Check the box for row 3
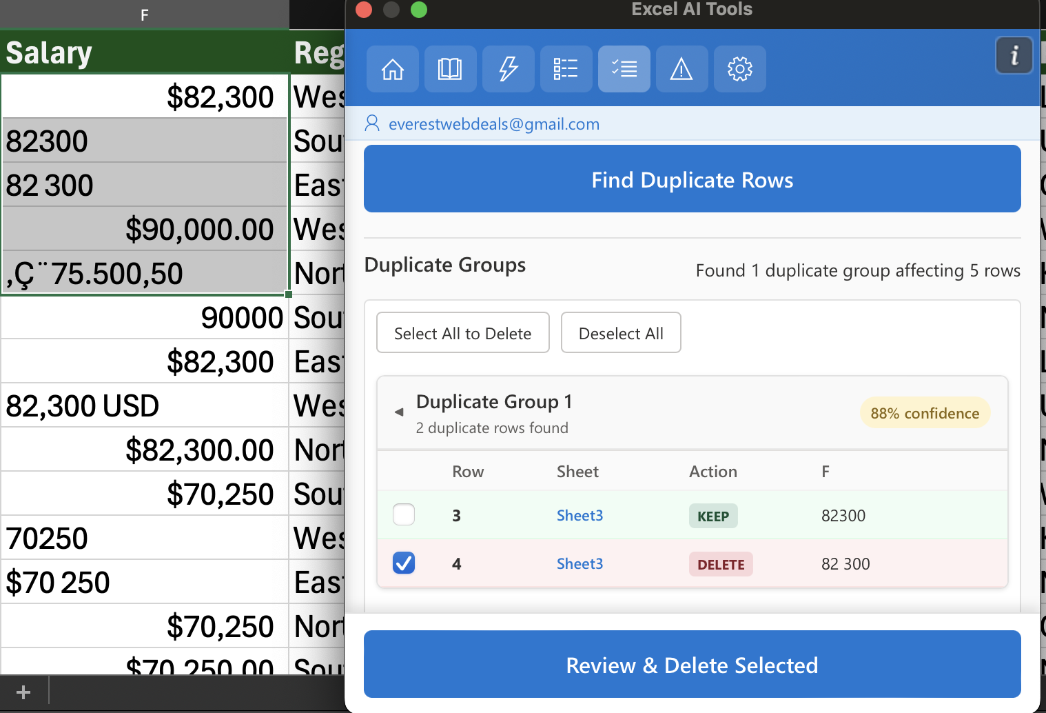 click(x=404, y=514)
